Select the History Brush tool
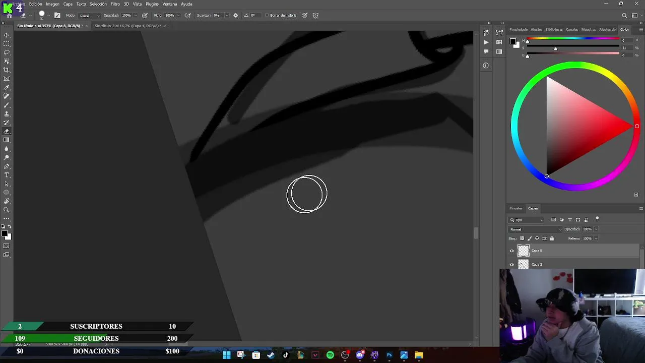 7,123
